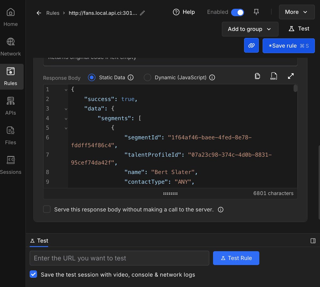The height and width of the screenshot is (287, 320).
Task: Pin the rule with the pin icon
Action: [256, 12]
